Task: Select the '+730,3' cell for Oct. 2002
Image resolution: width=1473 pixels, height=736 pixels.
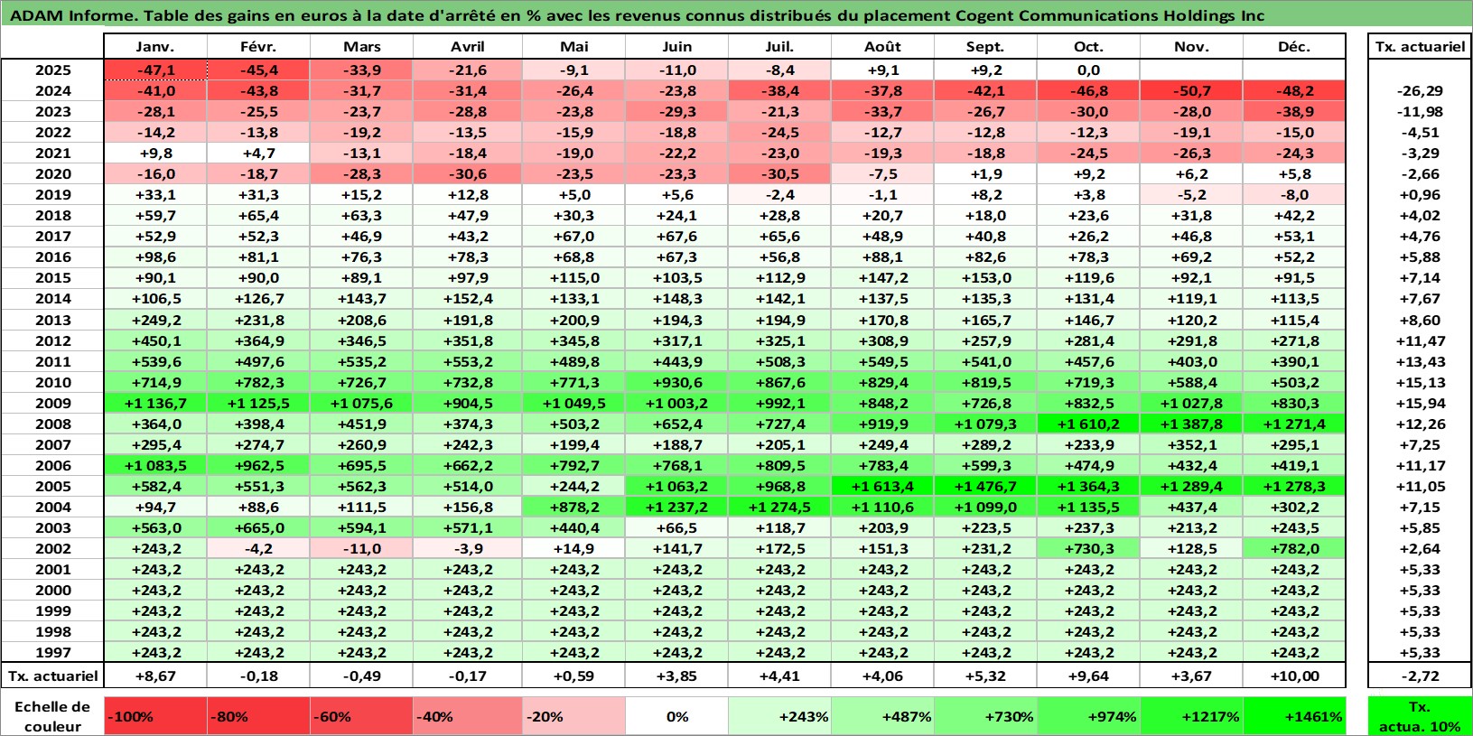Action: [x=1089, y=548]
